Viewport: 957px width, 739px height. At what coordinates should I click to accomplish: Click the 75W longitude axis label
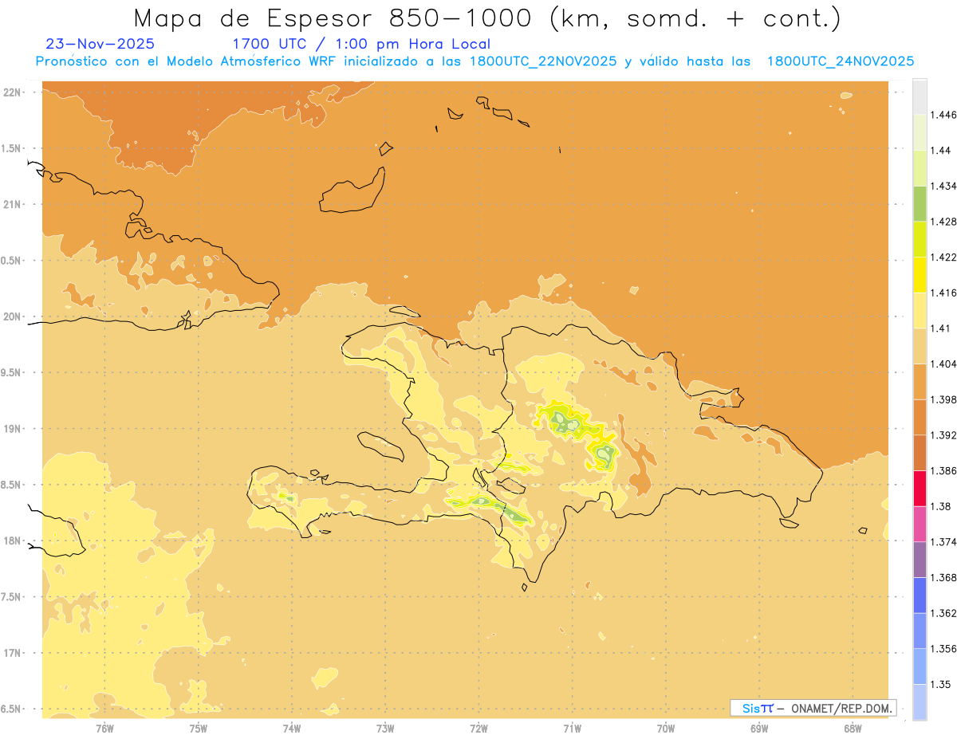(199, 728)
